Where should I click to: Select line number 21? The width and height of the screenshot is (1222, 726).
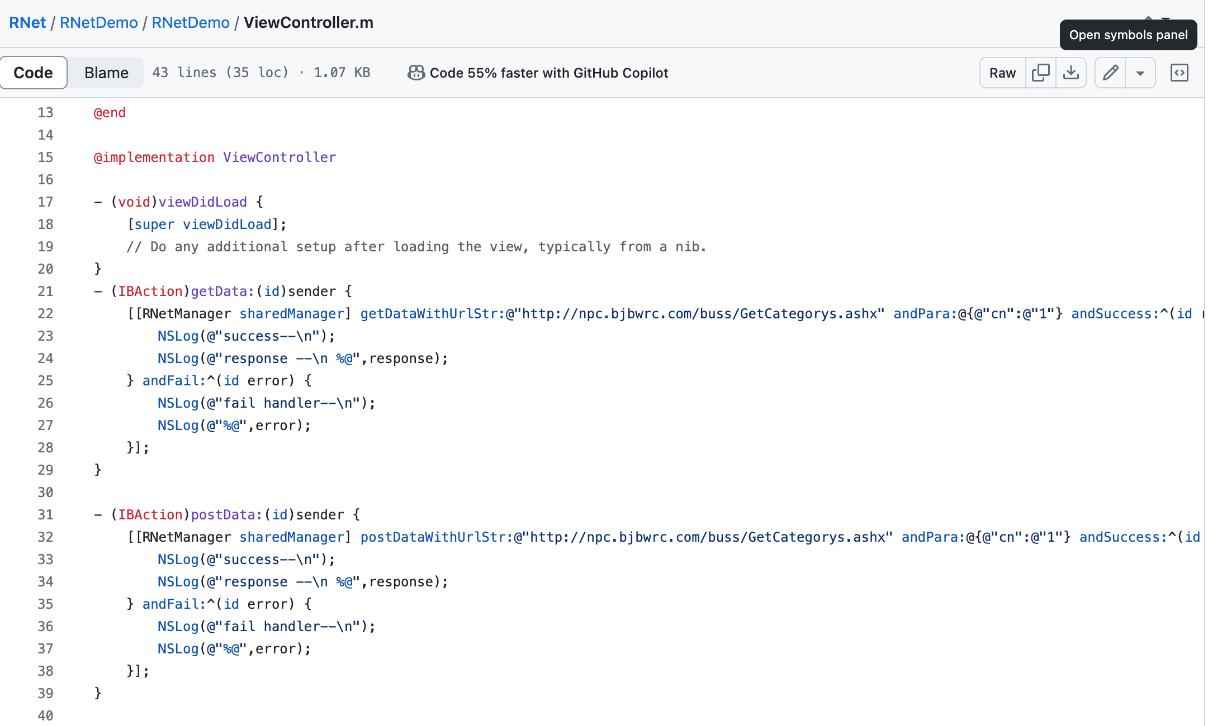click(45, 292)
